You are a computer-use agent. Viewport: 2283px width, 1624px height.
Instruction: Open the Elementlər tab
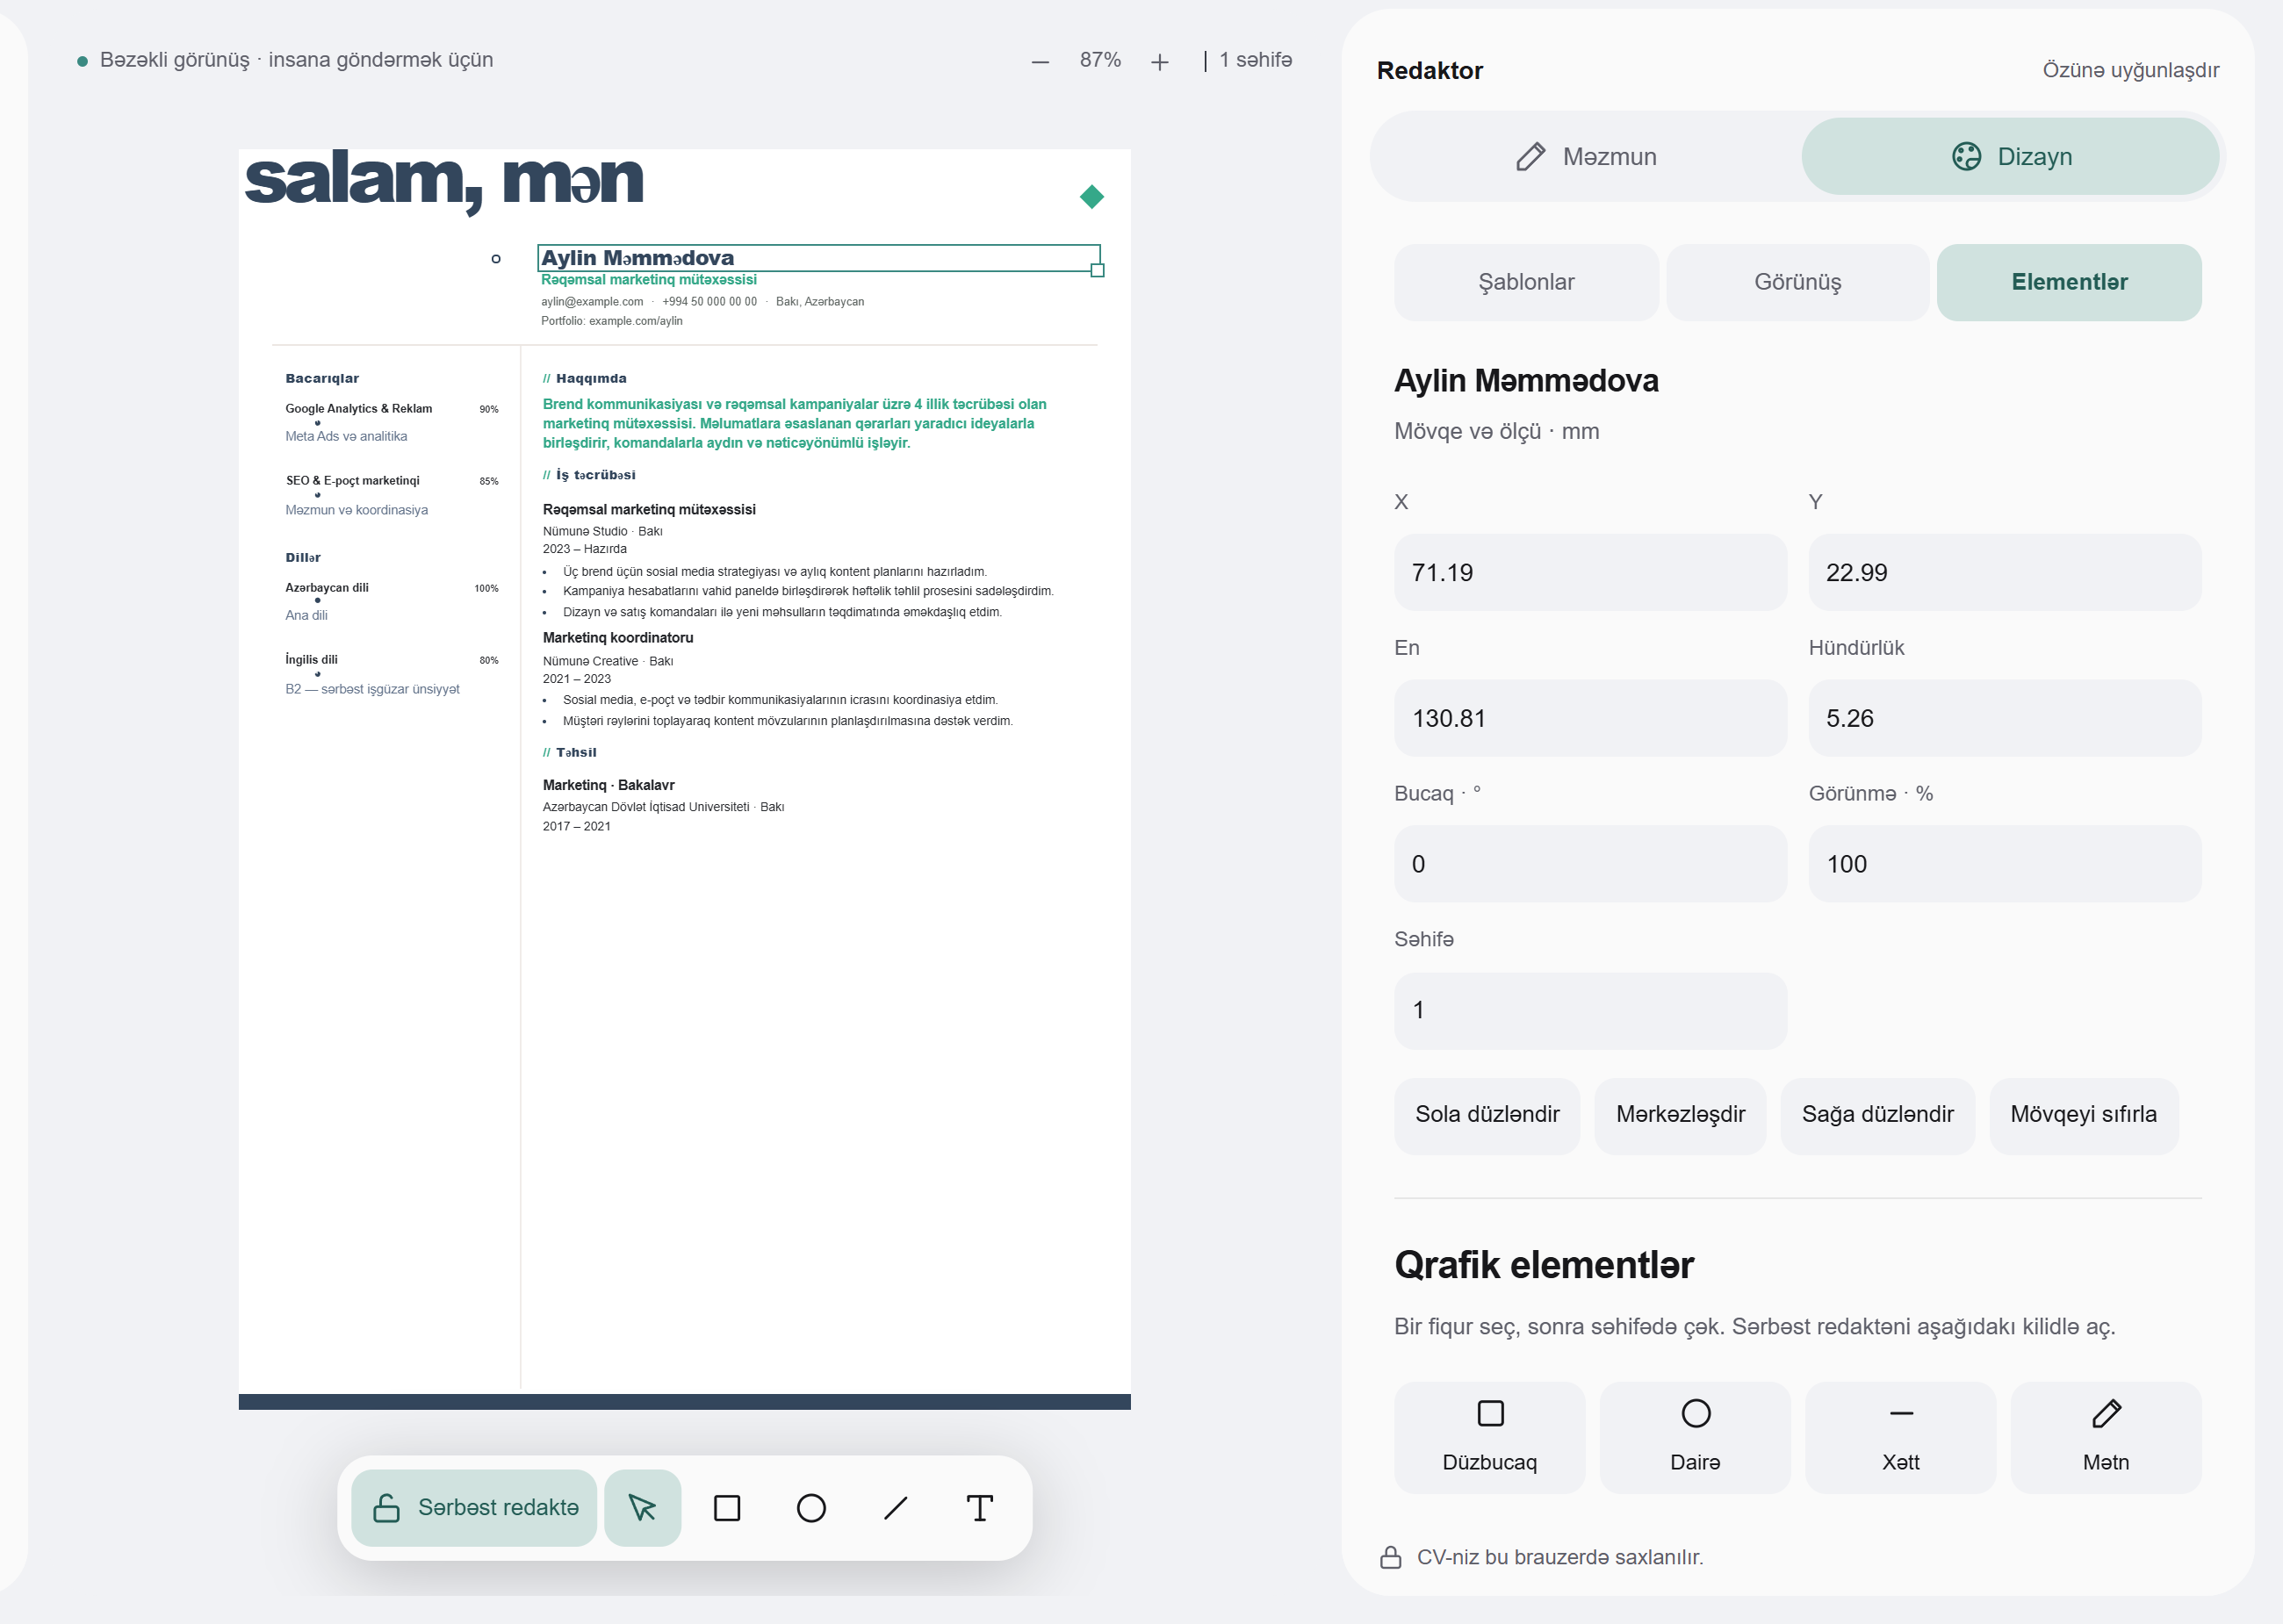pyautogui.click(x=2069, y=282)
